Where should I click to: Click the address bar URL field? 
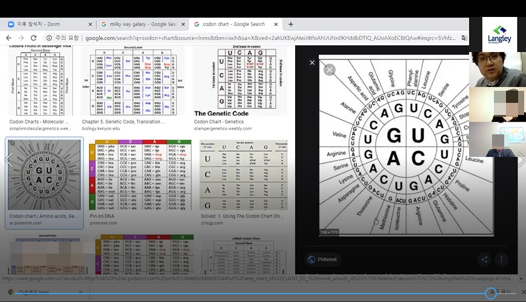(x=270, y=38)
